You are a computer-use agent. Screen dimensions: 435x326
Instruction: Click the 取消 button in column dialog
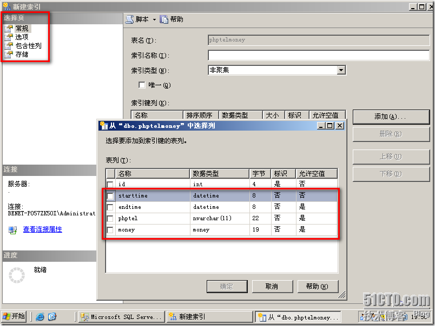(272, 287)
